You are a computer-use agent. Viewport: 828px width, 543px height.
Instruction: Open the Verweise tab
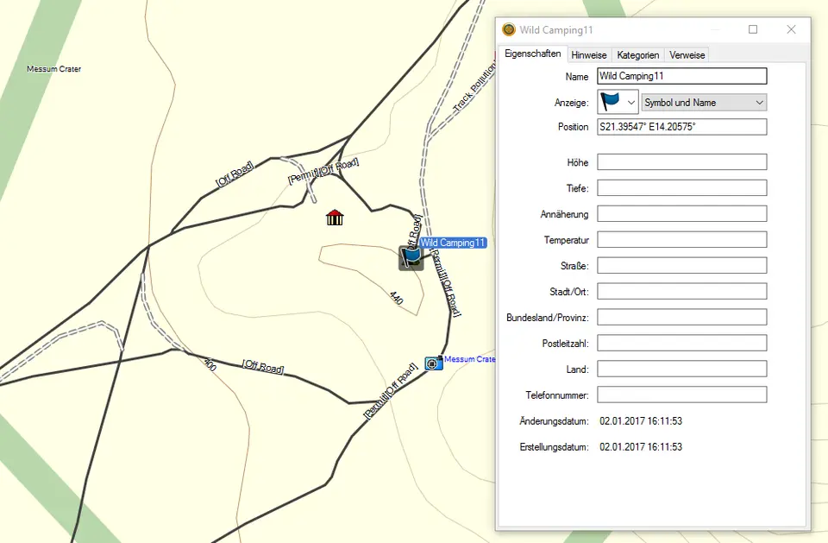pyautogui.click(x=687, y=55)
